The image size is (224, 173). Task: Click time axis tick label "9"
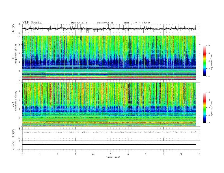(x=181, y=154)
